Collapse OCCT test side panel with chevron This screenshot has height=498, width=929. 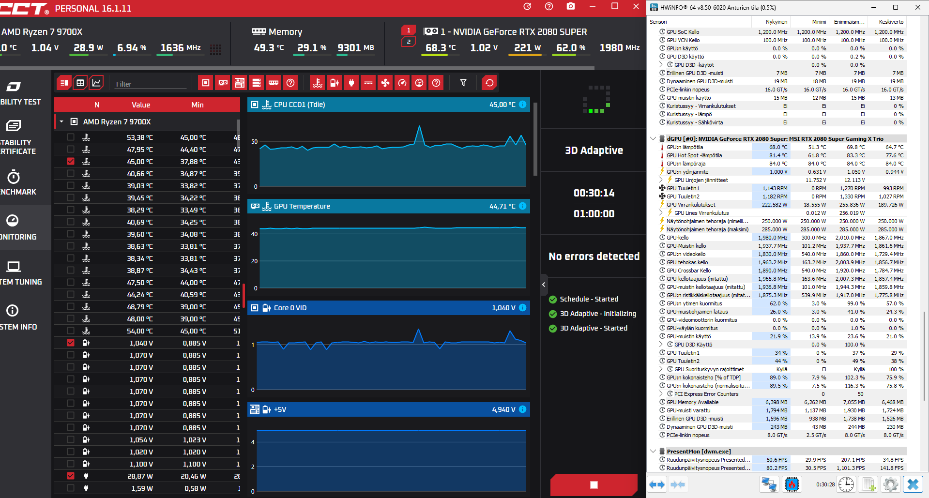[544, 285]
